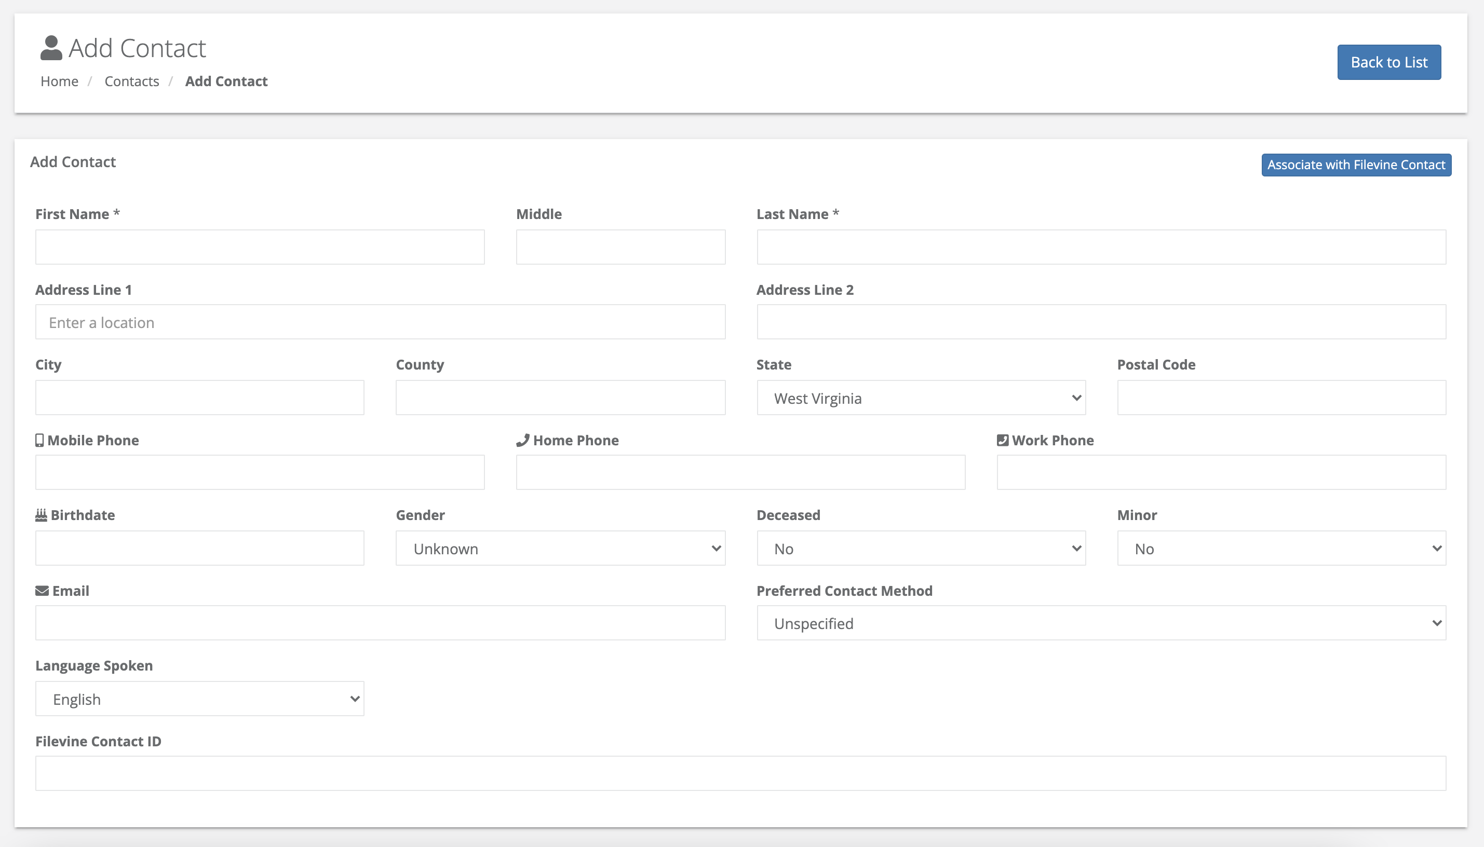Focus the First Name field

[260, 247]
